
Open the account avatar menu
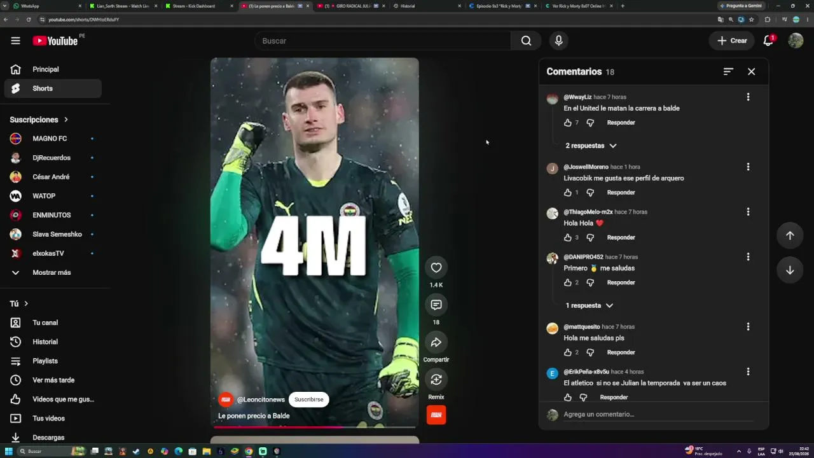click(796, 41)
